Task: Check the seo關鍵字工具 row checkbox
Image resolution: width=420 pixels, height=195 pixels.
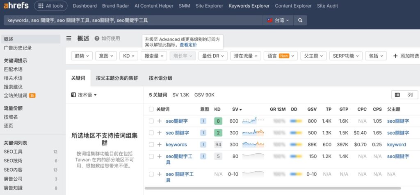Action: click(151, 156)
